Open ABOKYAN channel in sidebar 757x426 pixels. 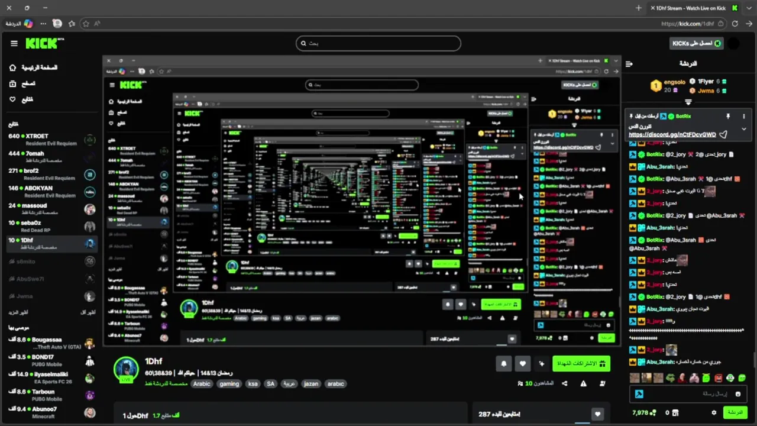pos(51,192)
